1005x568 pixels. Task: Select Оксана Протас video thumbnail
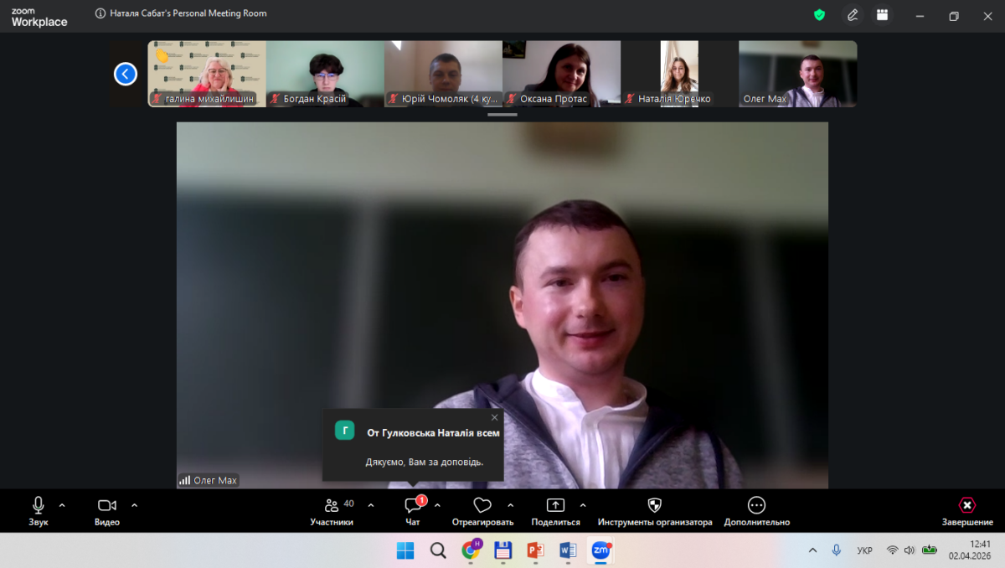(x=561, y=74)
